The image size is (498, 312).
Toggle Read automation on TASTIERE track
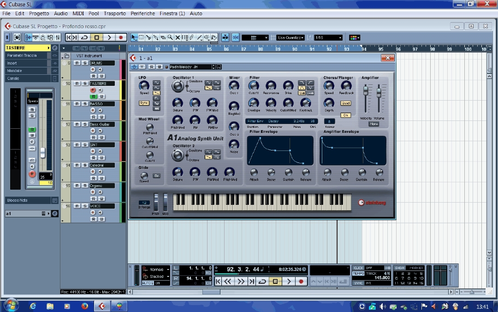pyautogui.click(x=93, y=96)
